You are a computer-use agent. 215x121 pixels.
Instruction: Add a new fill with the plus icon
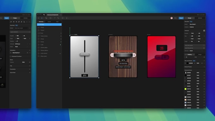tap(204, 61)
